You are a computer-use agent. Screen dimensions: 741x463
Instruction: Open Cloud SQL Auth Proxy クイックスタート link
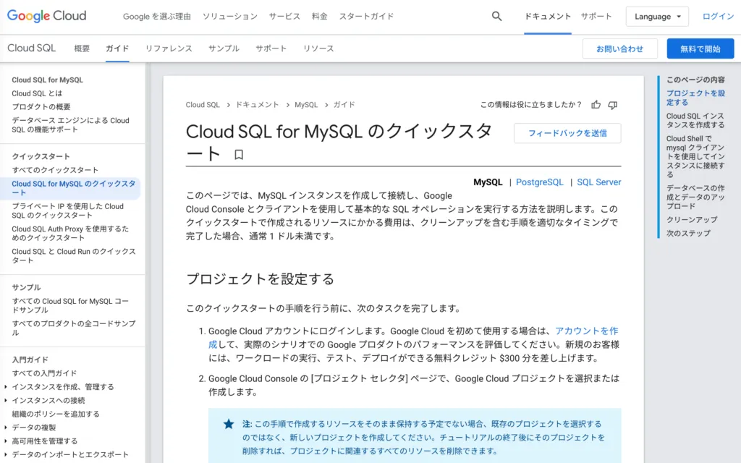[70, 233]
